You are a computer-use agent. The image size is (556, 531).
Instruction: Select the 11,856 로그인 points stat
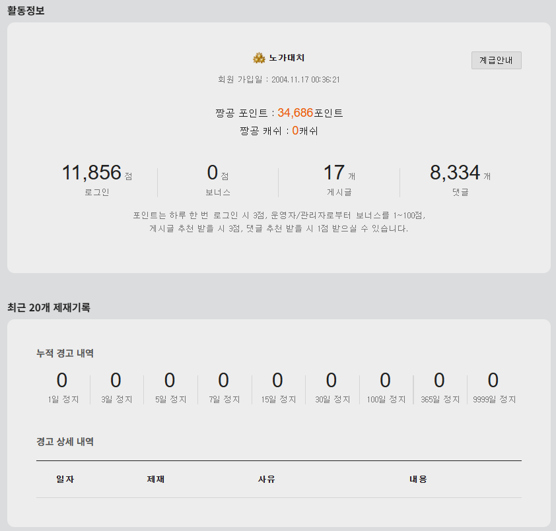92,173
